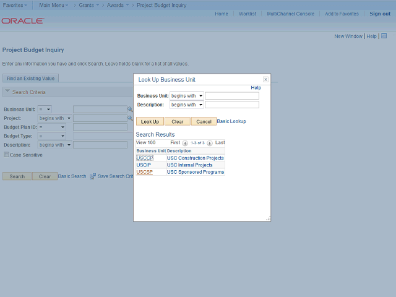
Task: Click Add to Favorites link
Action: click(342, 14)
